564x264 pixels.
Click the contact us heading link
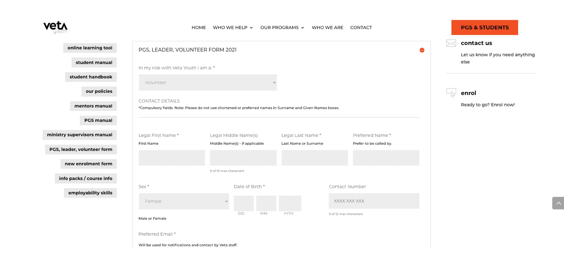[x=476, y=43]
